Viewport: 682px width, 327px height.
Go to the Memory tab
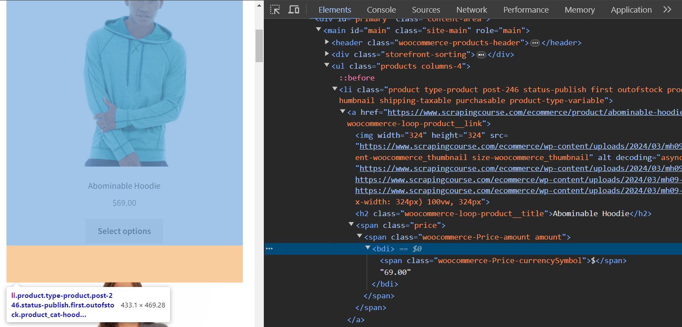click(x=580, y=10)
